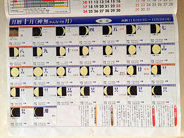Click the 西暦 11月3日〜12月2日 date range
Screen dimensions: 184x138
pyautogui.click(x=146, y=20)
